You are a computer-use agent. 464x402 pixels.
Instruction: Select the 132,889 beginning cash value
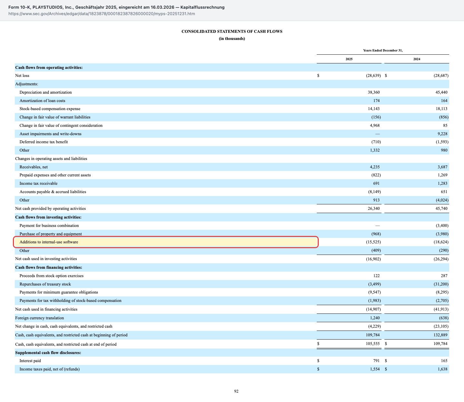[x=440, y=335]
